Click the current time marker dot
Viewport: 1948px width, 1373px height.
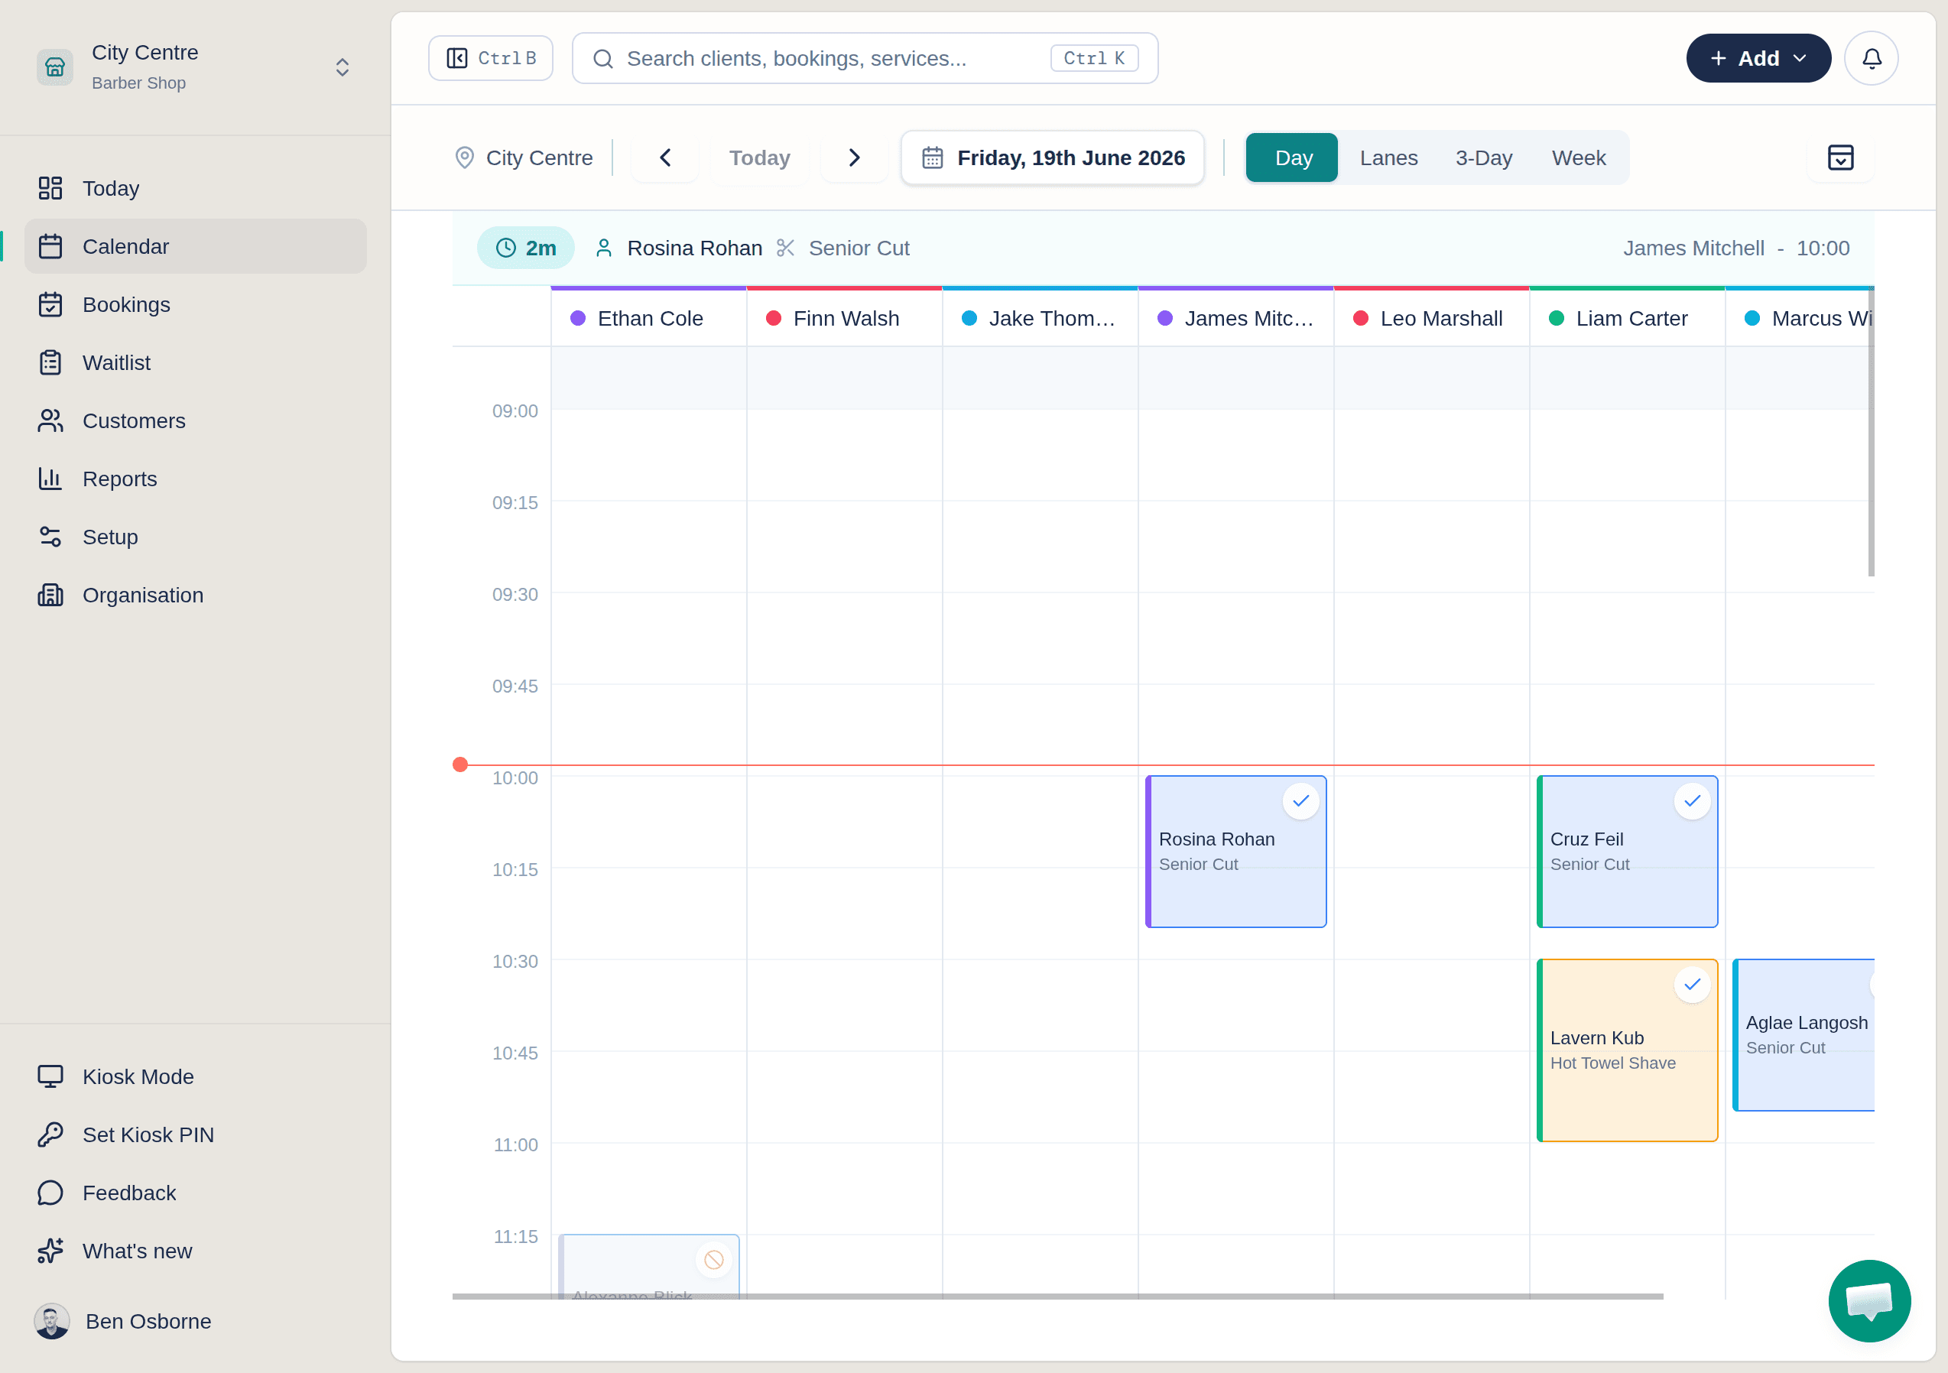[459, 764]
